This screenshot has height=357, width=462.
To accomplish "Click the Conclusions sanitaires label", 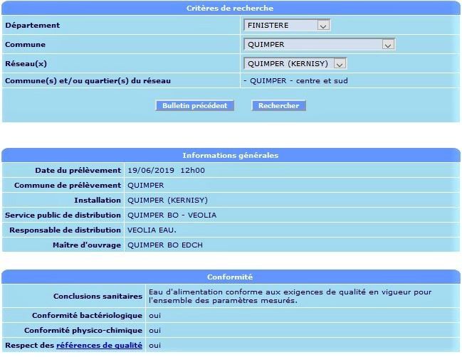I will click(x=98, y=297).
